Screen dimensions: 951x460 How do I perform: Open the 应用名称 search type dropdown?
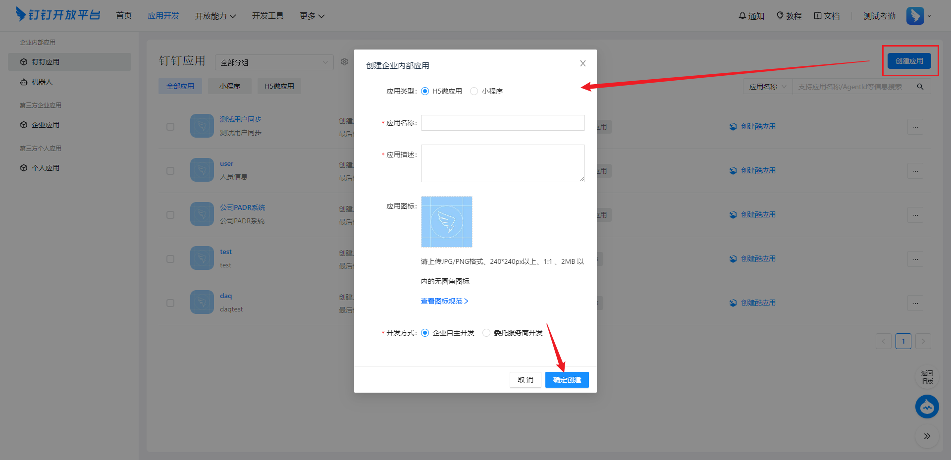tap(768, 87)
